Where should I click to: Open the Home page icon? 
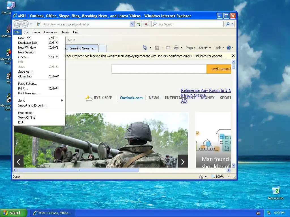(145, 48)
